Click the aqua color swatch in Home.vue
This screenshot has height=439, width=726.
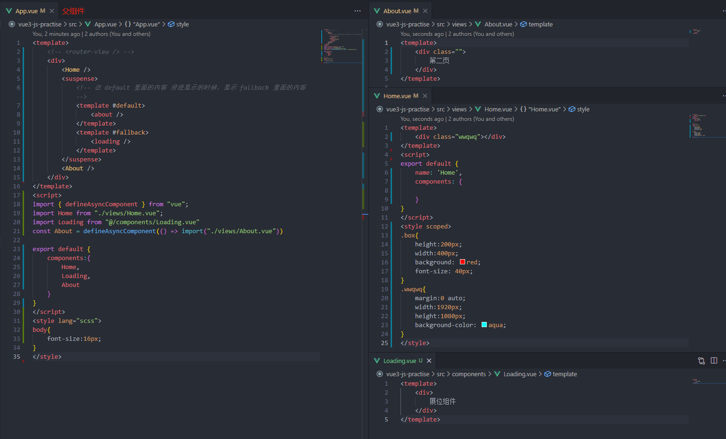pyautogui.click(x=484, y=325)
